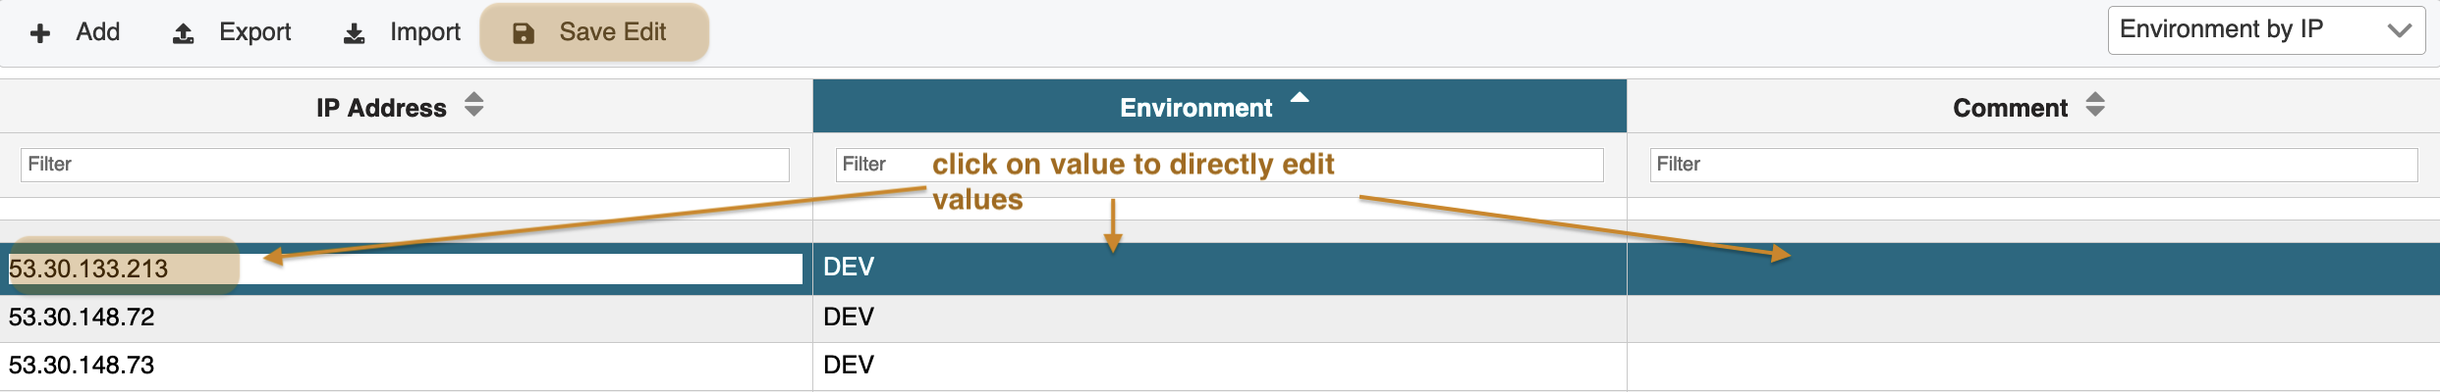Click the empty Comment cell of selected row
The width and height of the screenshot is (2440, 392).
[2033, 269]
